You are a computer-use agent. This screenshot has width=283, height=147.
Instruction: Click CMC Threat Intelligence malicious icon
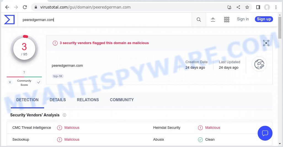click(x=60, y=128)
